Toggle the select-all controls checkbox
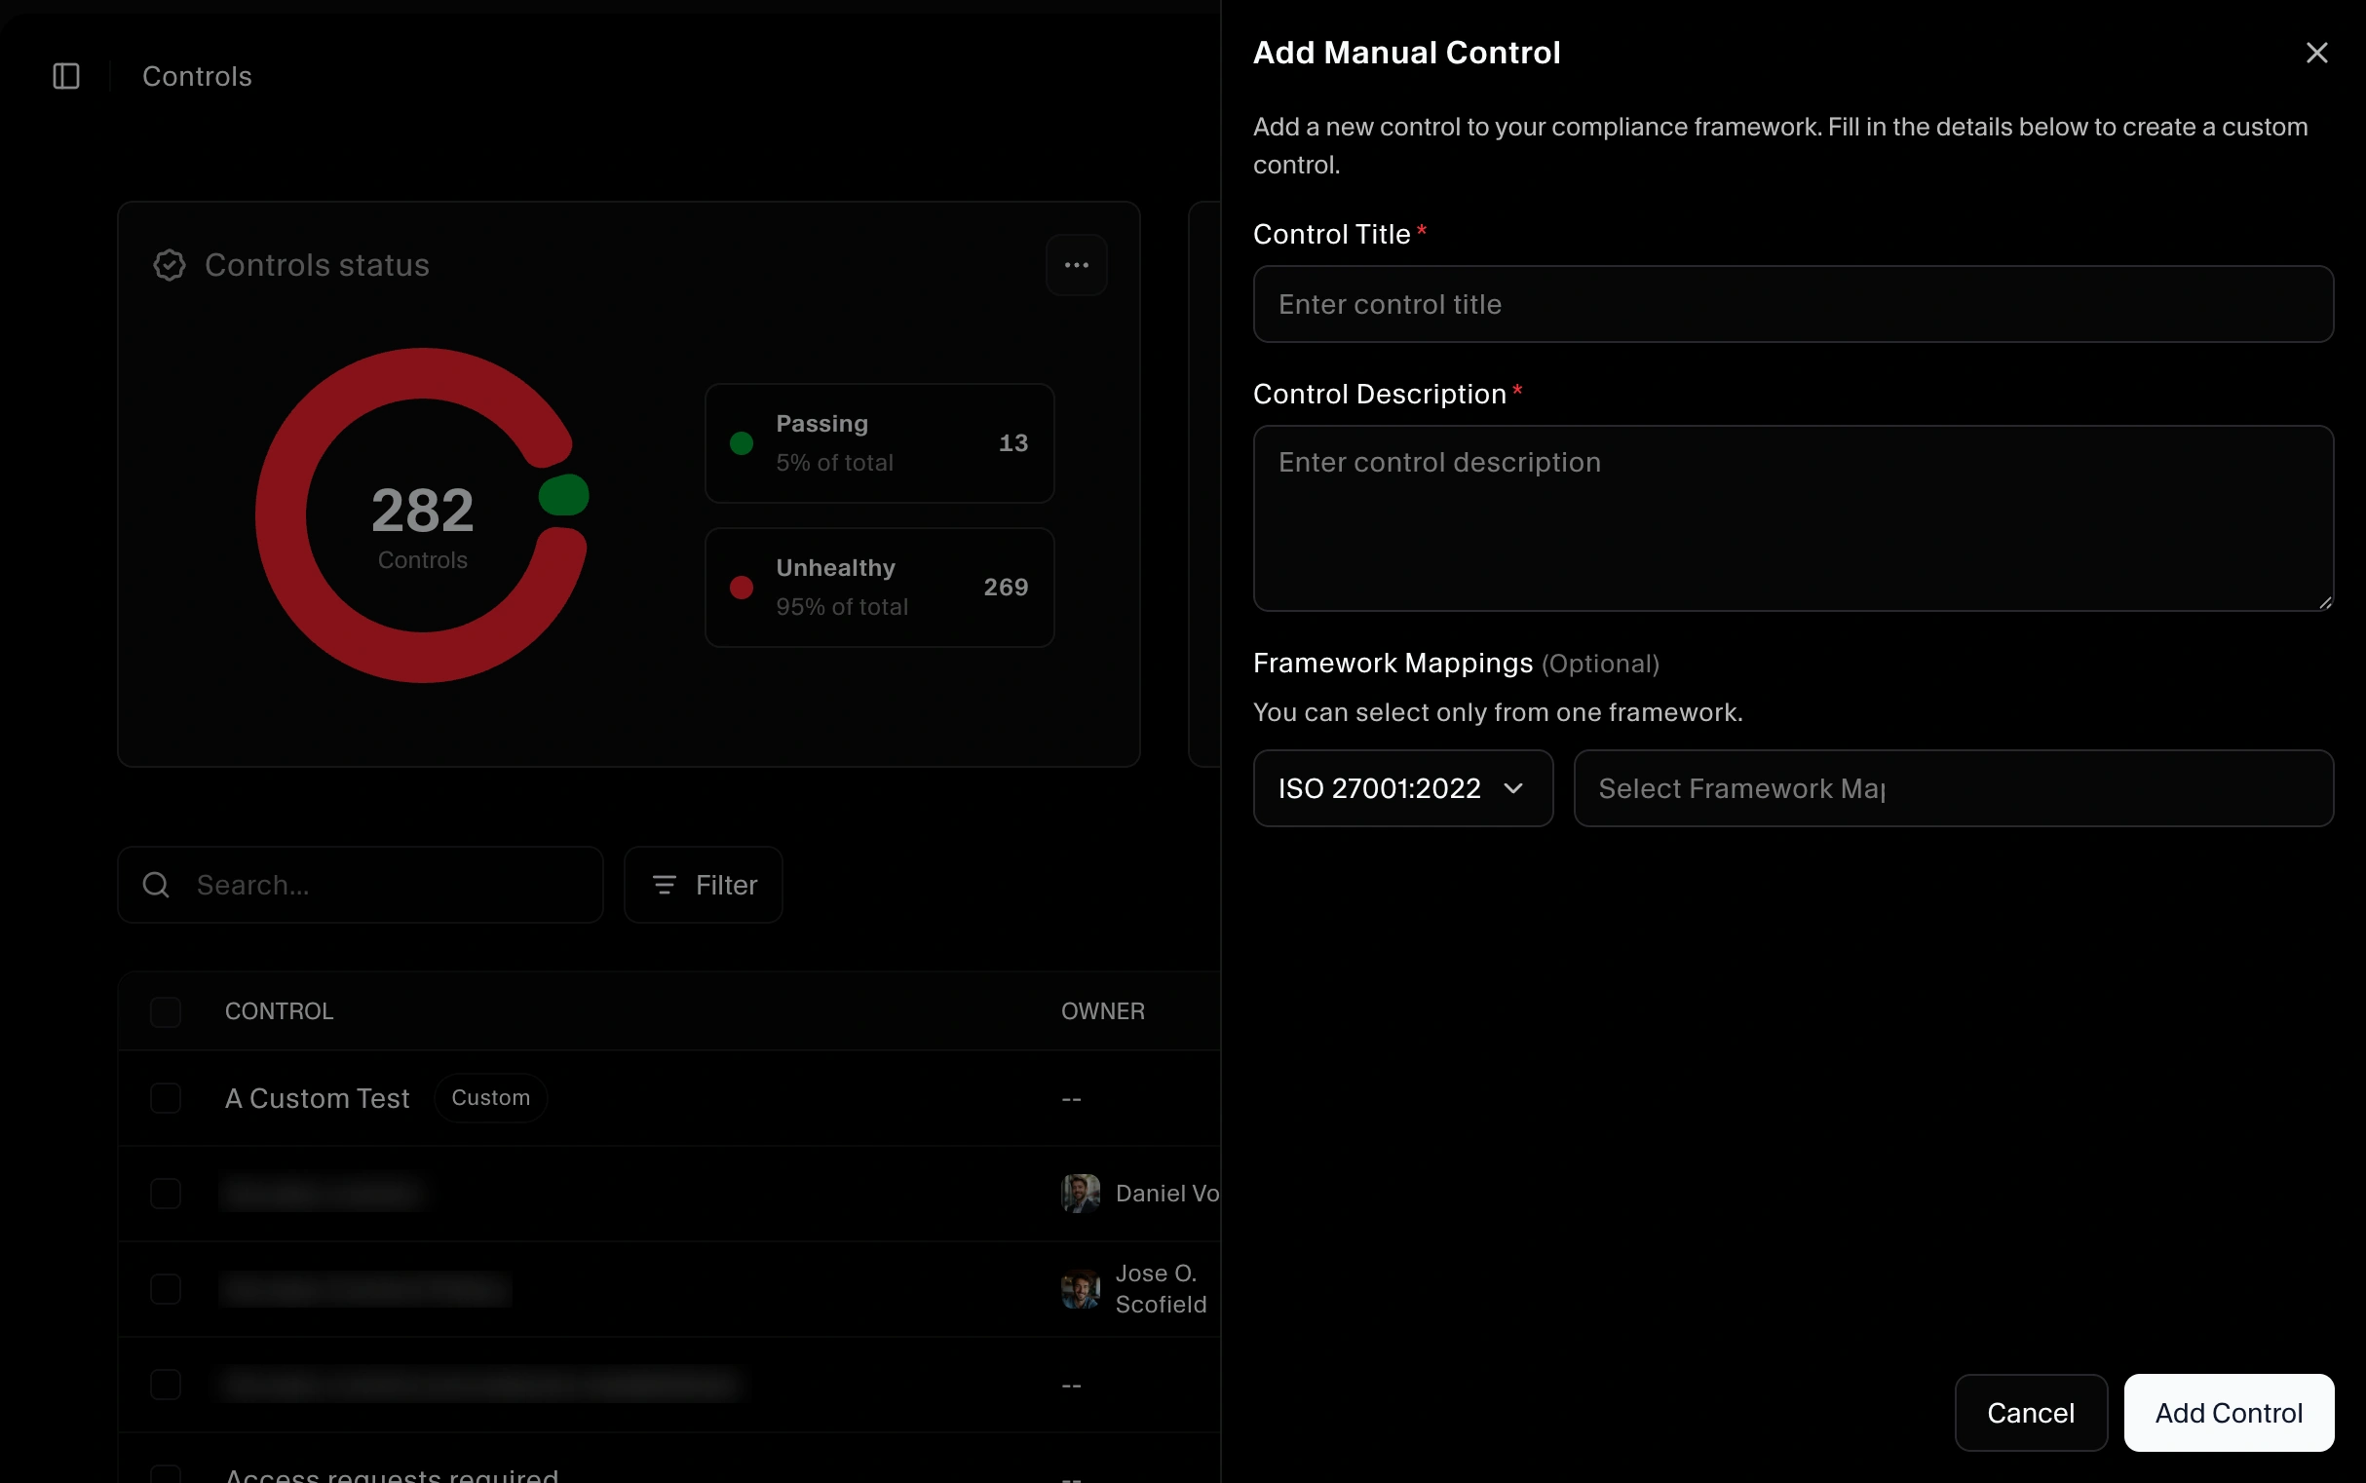Image resolution: width=2366 pixels, height=1483 pixels. click(166, 1011)
